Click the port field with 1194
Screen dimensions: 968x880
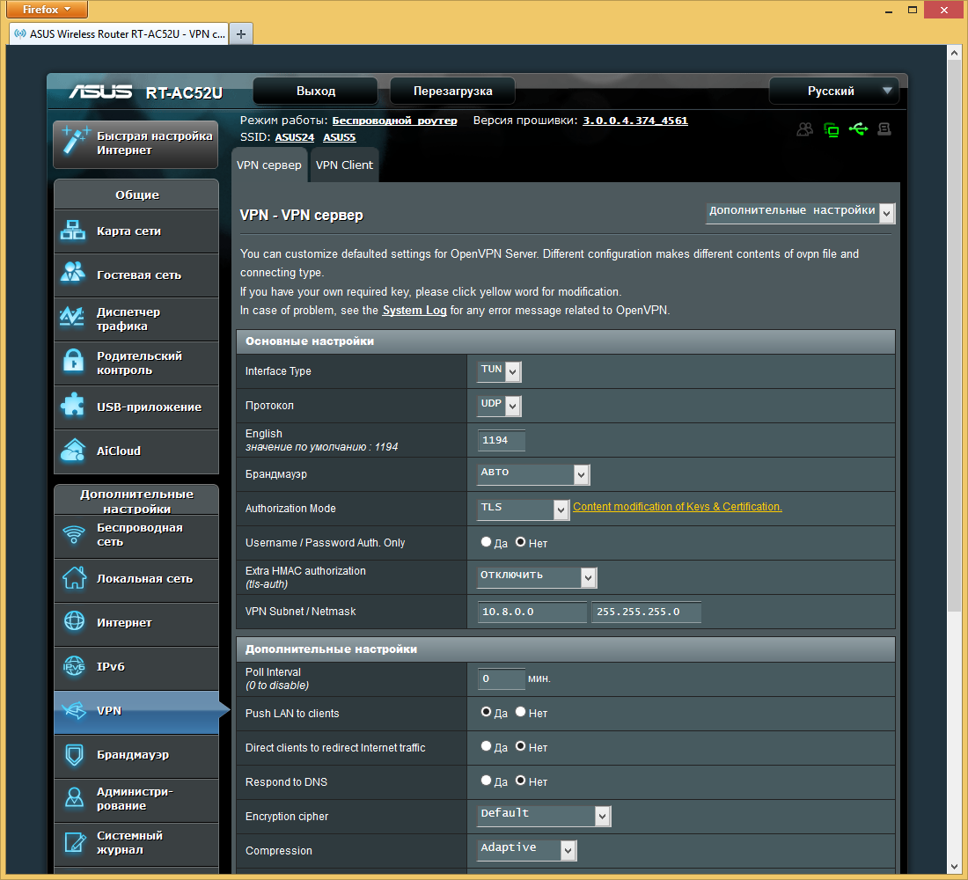point(502,440)
